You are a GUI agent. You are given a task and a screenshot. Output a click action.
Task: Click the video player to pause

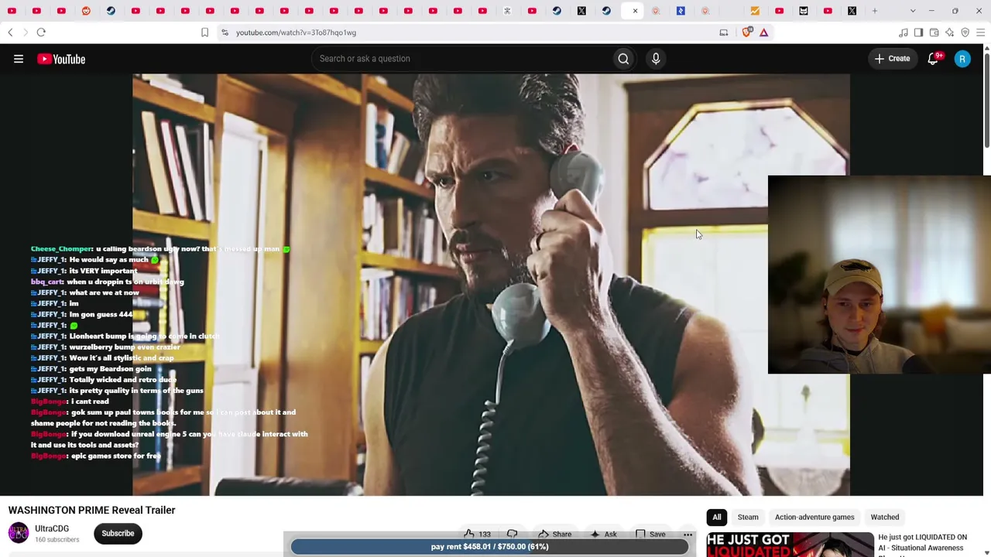click(x=491, y=285)
